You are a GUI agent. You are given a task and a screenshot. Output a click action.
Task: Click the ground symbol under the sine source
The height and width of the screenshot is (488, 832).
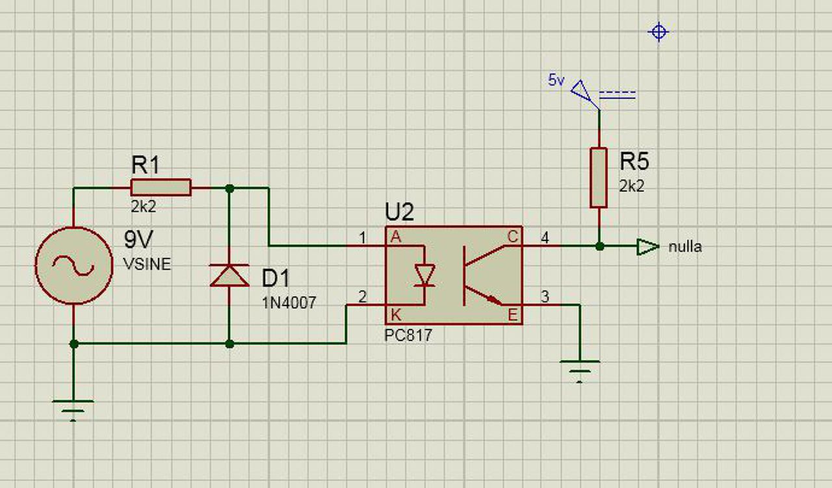click(x=73, y=409)
